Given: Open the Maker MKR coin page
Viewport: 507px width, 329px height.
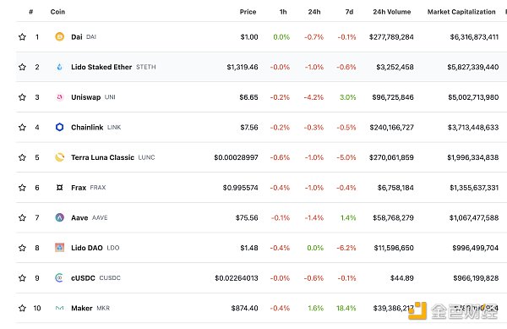Looking at the screenshot, I should pos(82,308).
